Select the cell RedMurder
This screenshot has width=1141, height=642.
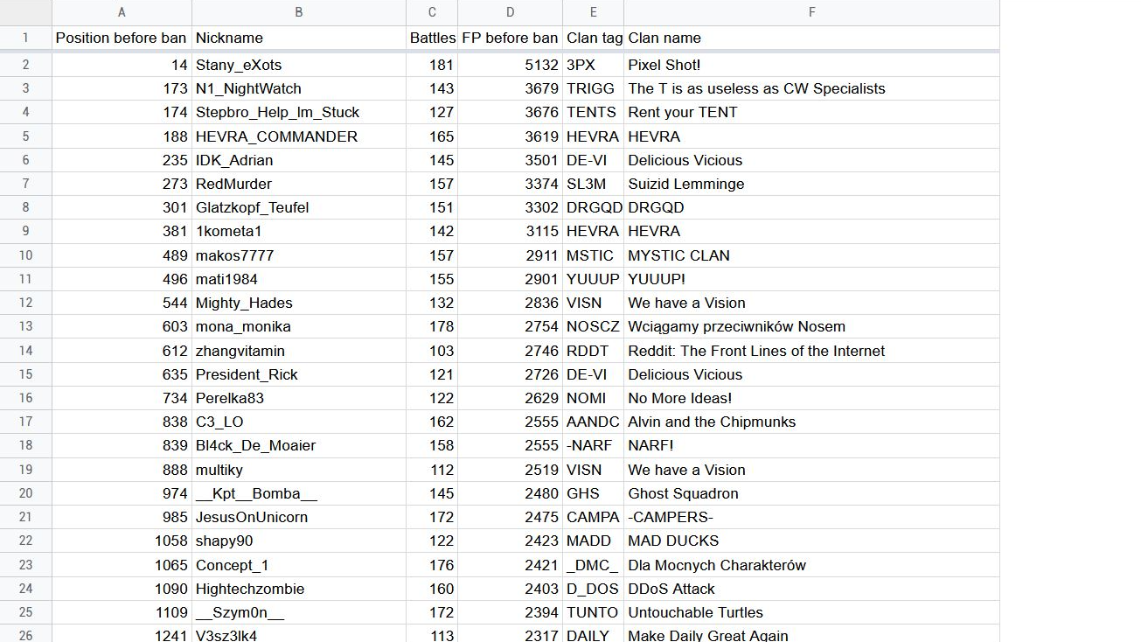299,184
